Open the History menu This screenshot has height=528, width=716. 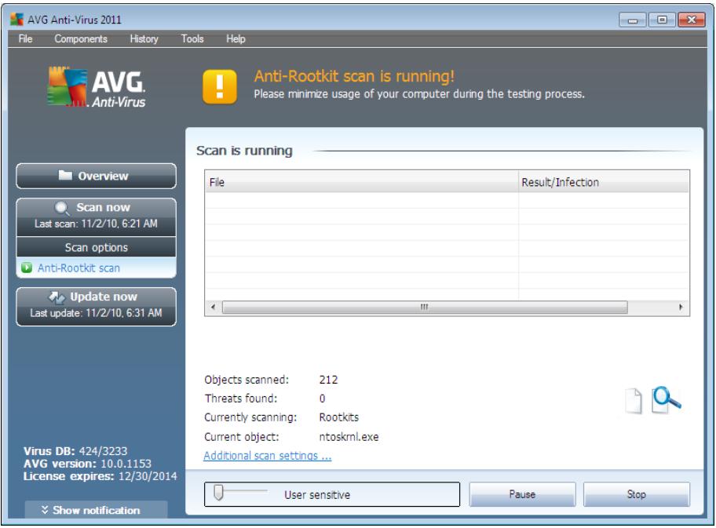click(x=144, y=38)
